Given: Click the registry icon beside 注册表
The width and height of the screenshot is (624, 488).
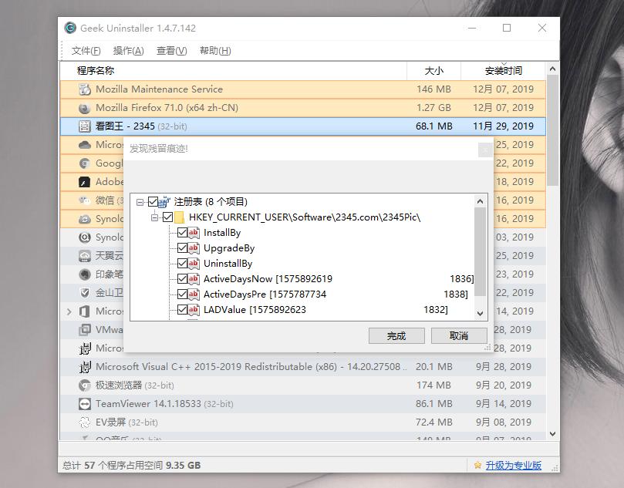Looking at the screenshot, I should [x=164, y=202].
